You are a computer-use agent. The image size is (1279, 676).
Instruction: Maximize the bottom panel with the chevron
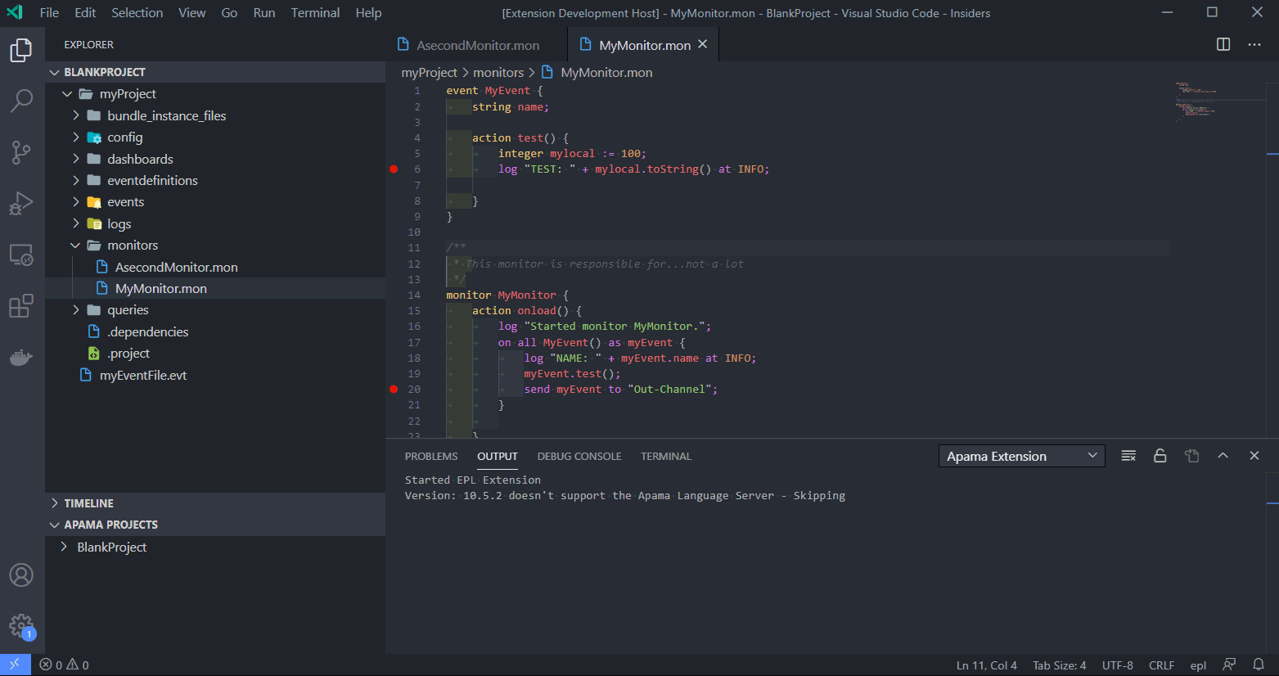(x=1223, y=456)
